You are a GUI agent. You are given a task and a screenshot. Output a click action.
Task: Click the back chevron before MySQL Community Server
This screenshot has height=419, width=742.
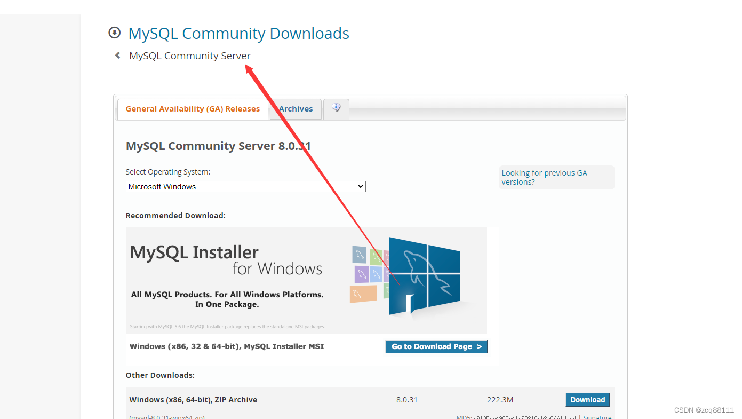pyautogui.click(x=117, y=55)
